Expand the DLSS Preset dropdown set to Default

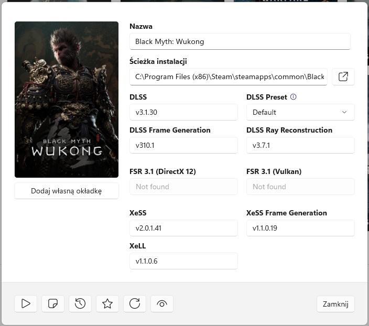click(300, 112)
